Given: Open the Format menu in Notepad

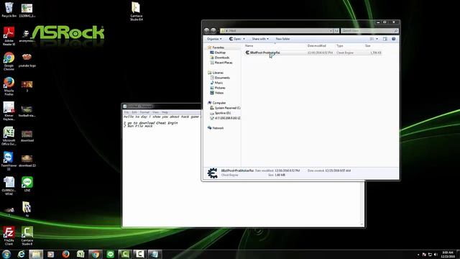Looking at the screenshot, I should tap(144, 112).
